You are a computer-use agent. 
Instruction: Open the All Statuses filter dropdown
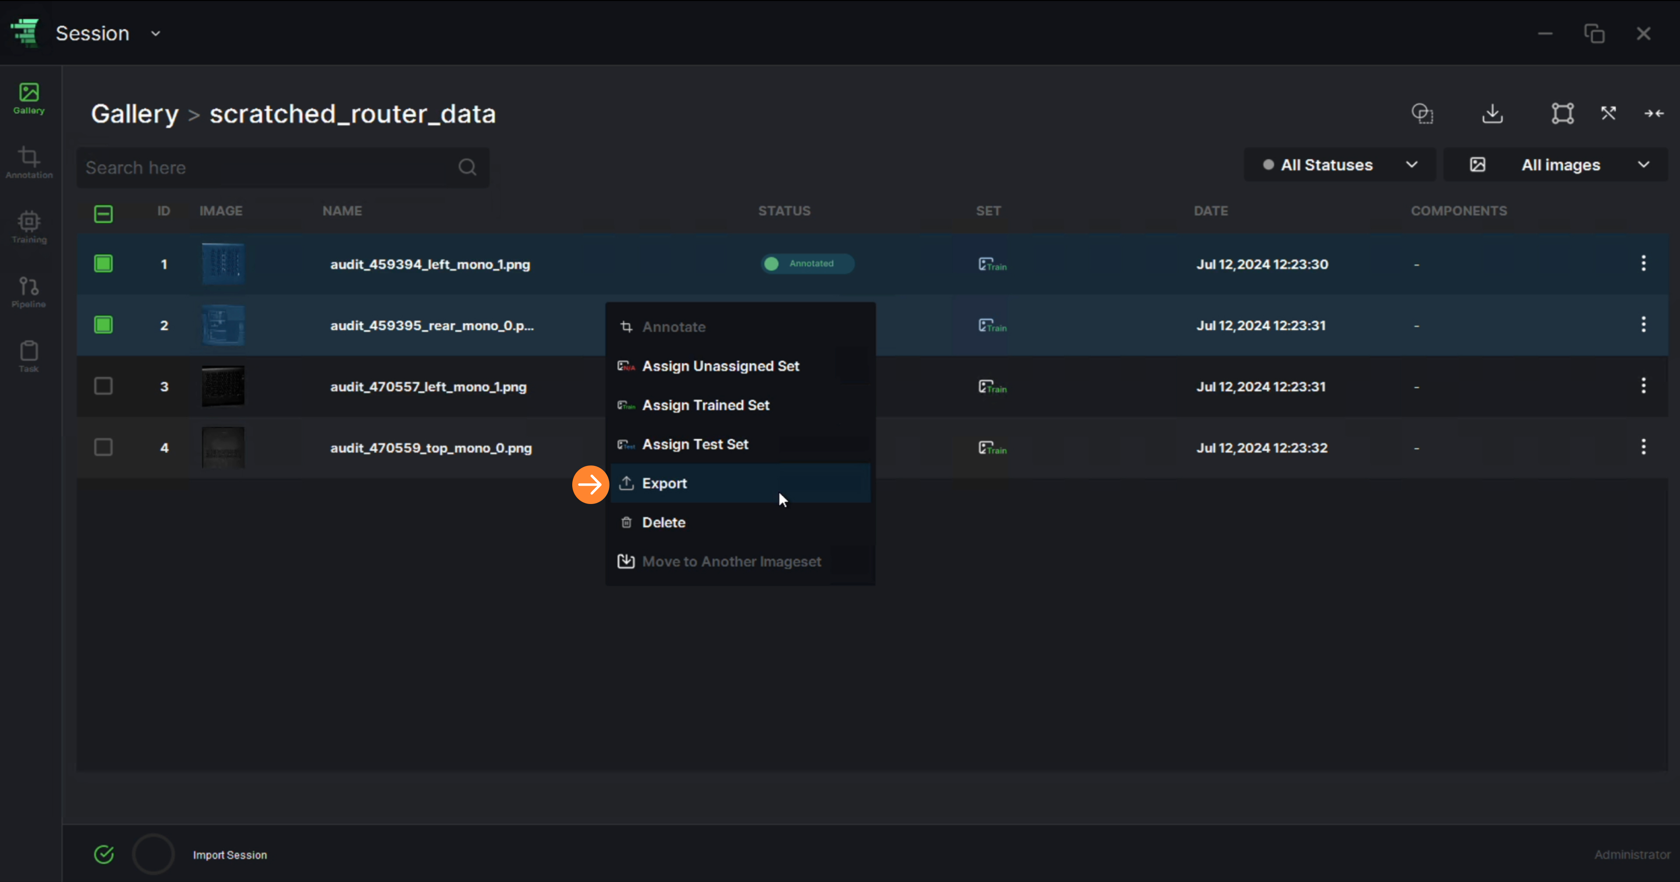(1340, 165)
